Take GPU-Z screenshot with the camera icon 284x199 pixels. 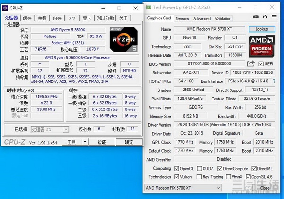click(256, 17)
